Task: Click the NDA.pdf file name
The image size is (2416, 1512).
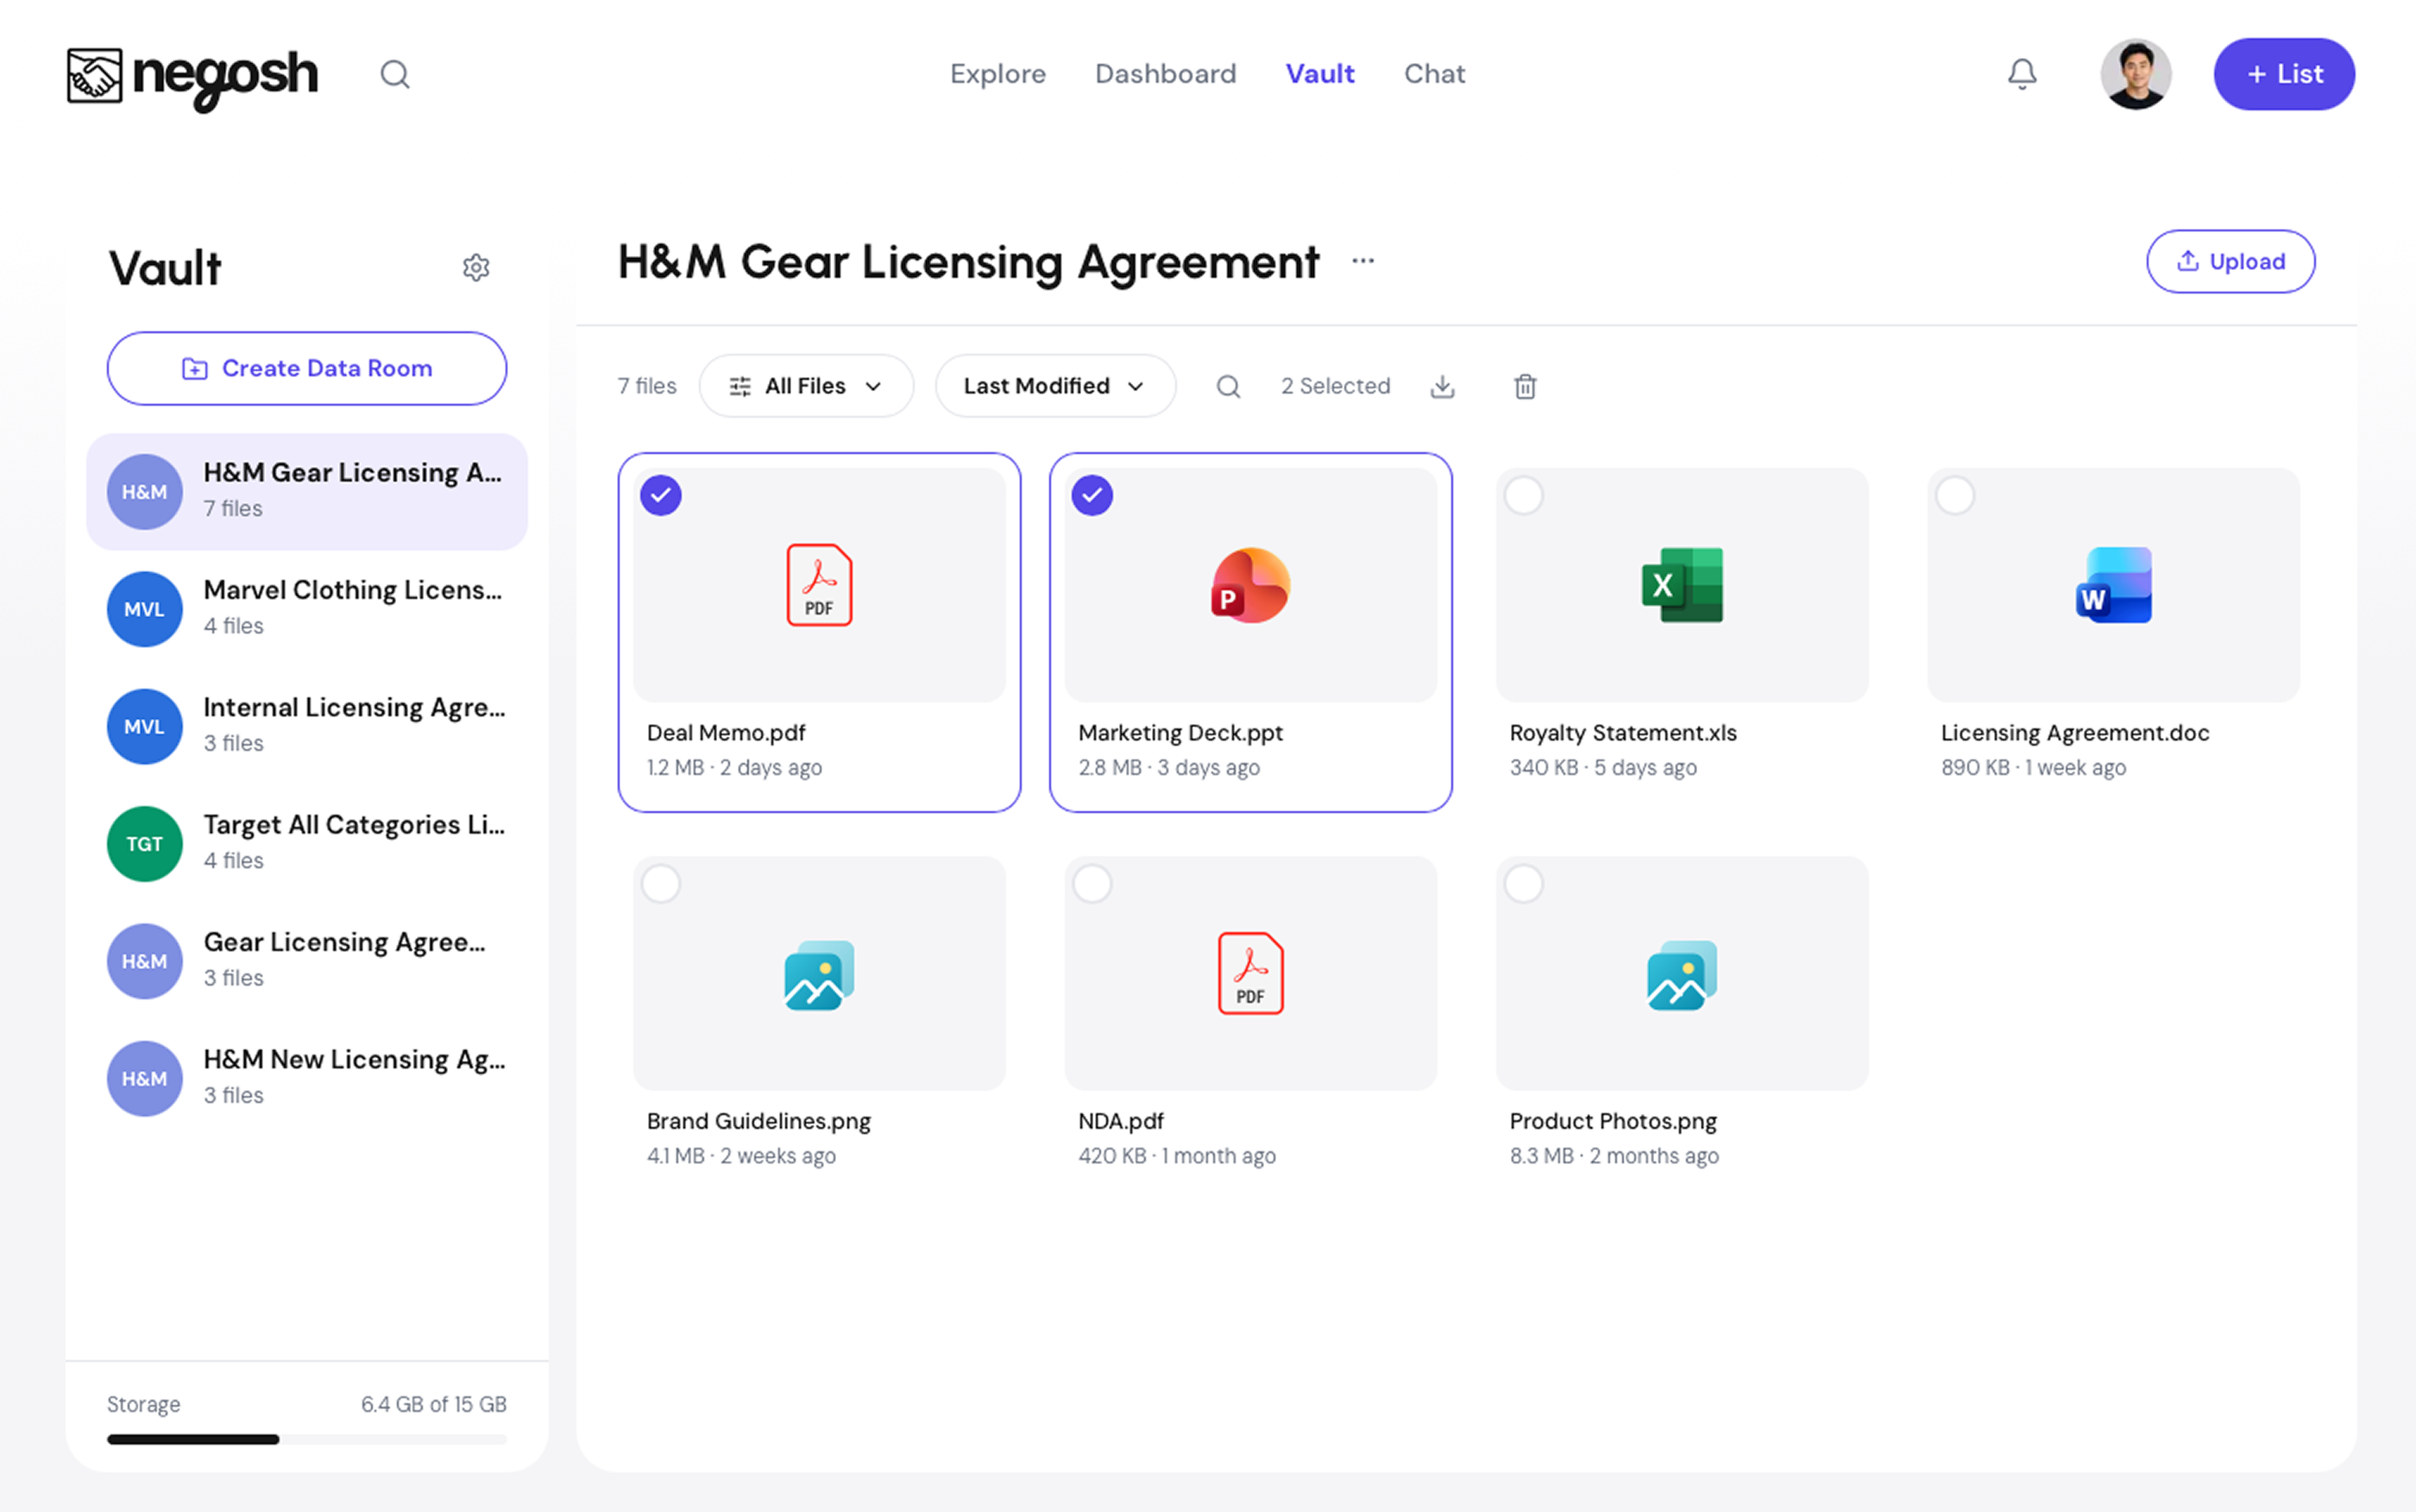Action: click(1121, 1121)
